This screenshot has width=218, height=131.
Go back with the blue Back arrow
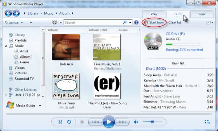8,13
